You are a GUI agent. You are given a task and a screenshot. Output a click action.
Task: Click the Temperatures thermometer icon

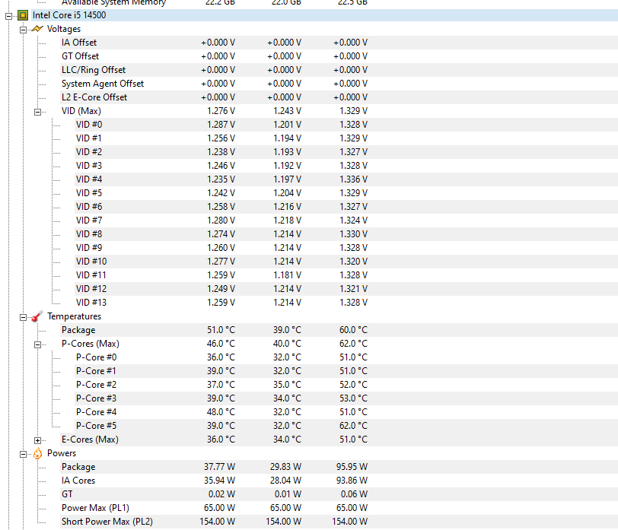pos(37,316)
